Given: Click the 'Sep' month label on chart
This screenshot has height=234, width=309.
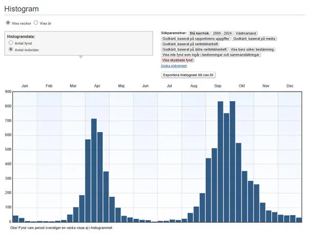Looking at the screenshot, I should (217, 86).
